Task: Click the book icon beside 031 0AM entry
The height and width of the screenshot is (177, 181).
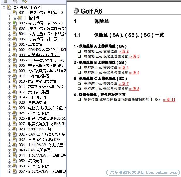Action: tap(15, 134)
